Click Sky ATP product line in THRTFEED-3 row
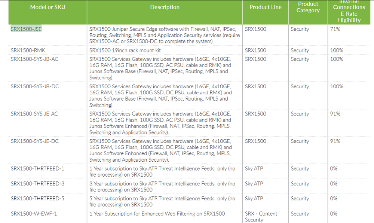 [254, 184]
